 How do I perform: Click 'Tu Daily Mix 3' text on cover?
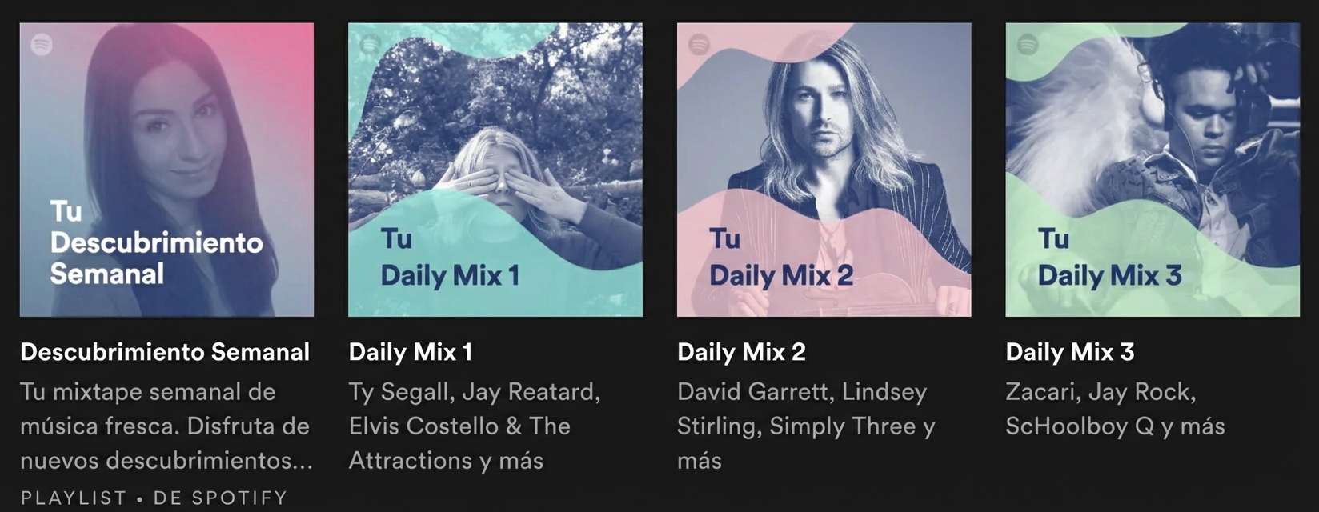[x=1109, y=258]
